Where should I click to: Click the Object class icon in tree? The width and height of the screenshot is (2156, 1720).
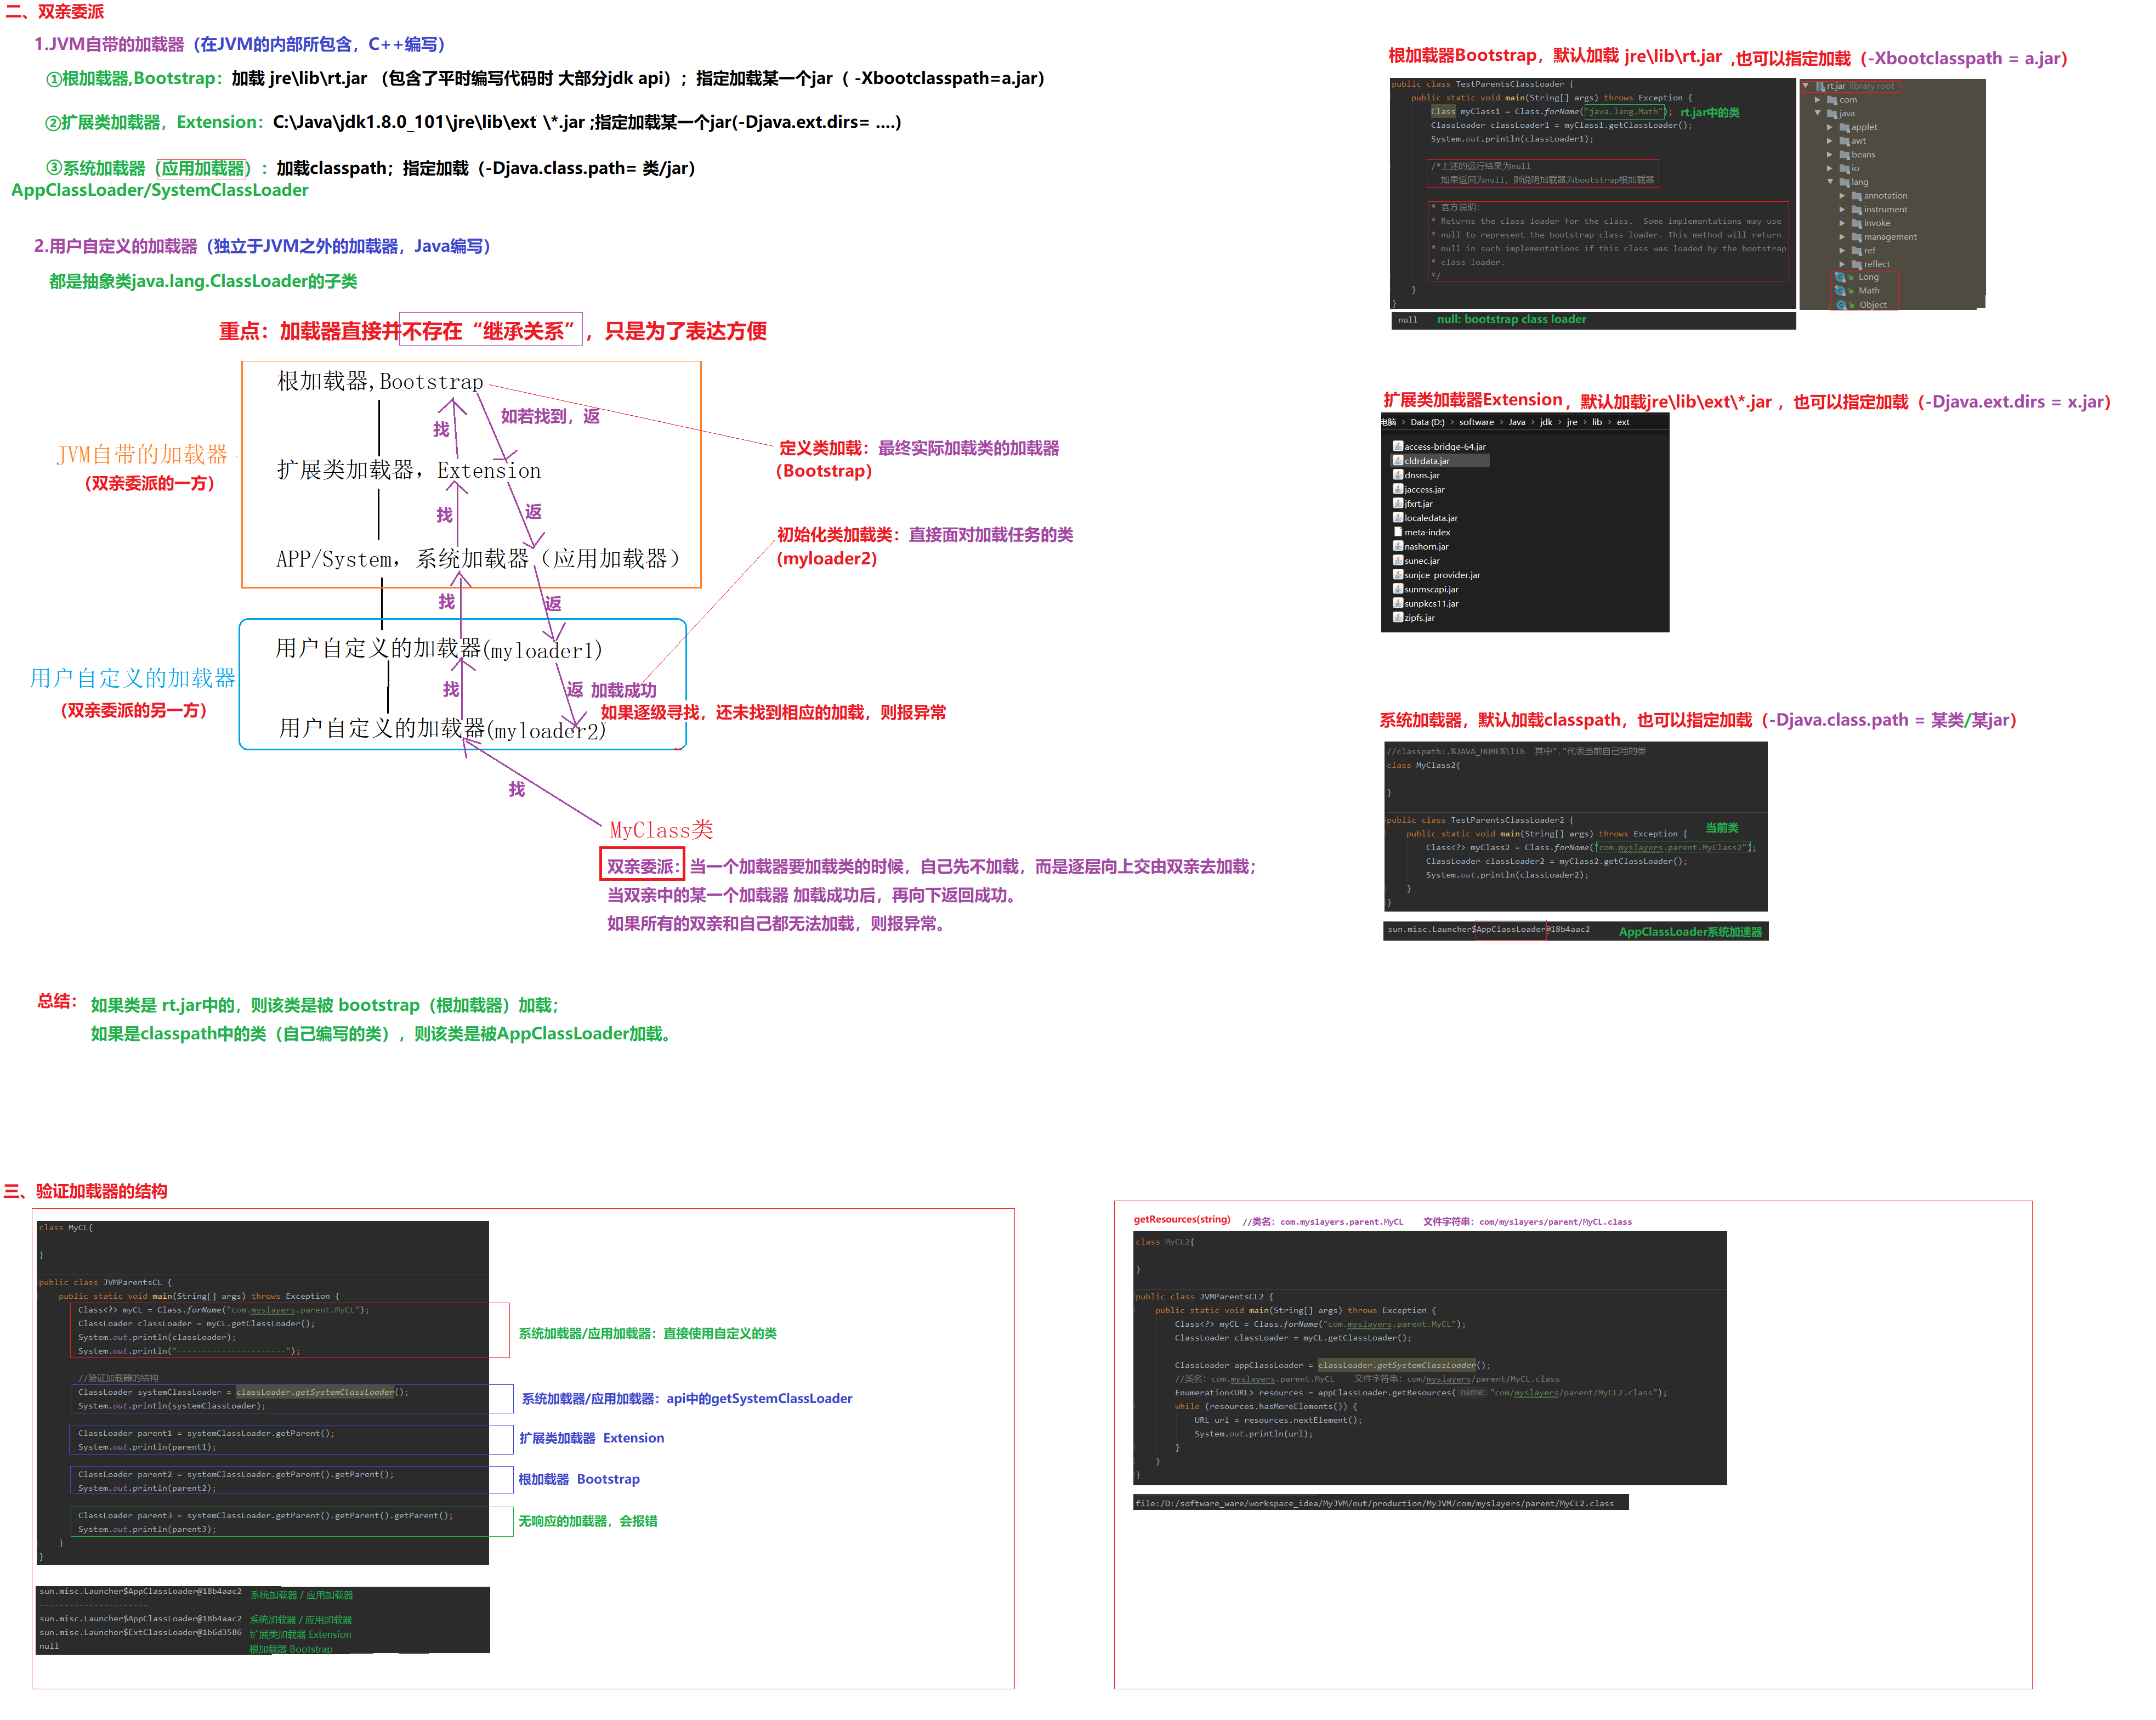(1841, 305)
